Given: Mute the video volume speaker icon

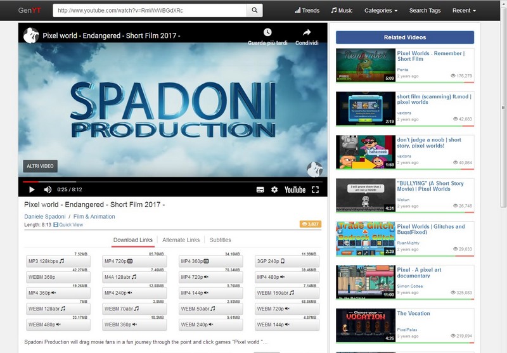Looking at the screenshot, I should [48, 189].
